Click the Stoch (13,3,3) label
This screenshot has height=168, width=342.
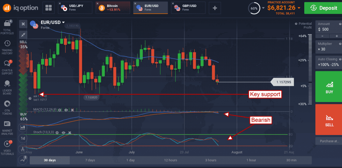pyautogui.click(x=43, y=132)
